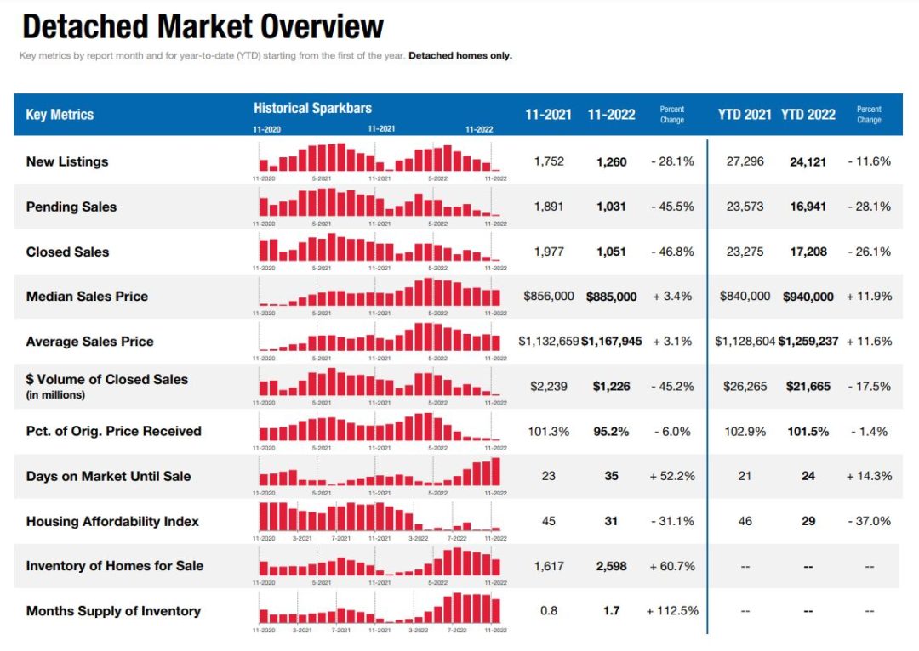Click the 1,977 Closed Sales value
Viewport: 919px width, 651px height.
(549, 252)
